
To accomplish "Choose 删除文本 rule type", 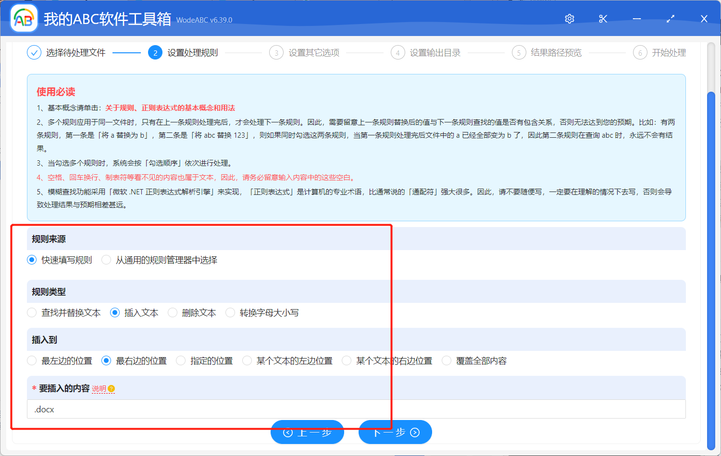I will [173, 312].
